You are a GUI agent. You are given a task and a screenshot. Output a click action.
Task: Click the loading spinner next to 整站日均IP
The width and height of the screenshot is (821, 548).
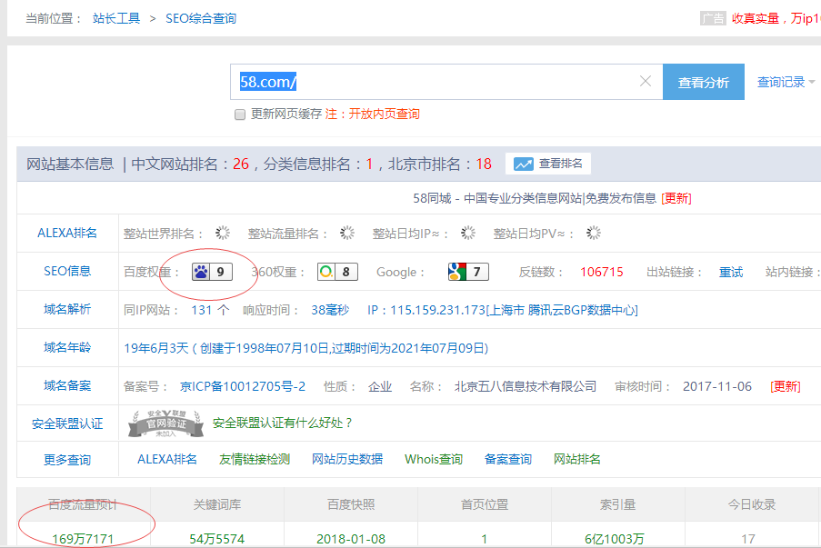click(467, 233)
